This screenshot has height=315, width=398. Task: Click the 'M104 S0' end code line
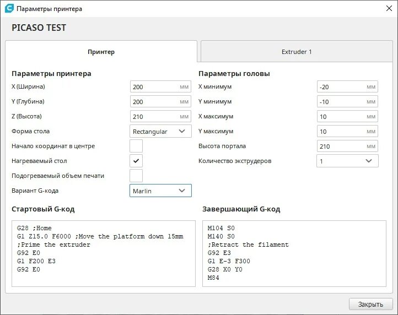pos(221,228)
